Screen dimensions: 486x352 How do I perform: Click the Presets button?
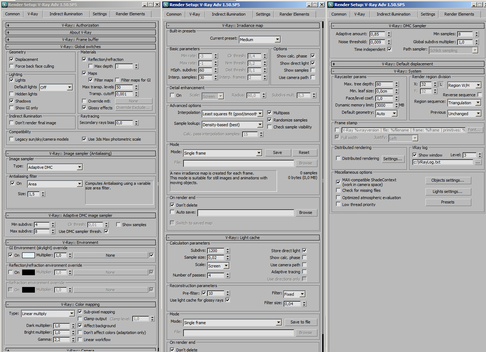(x=448, y=202)
